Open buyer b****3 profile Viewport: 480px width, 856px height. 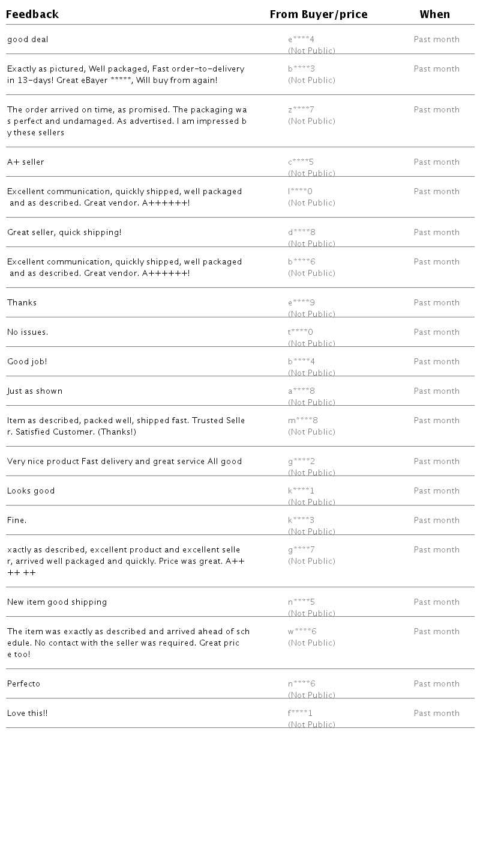pos(301,69)
